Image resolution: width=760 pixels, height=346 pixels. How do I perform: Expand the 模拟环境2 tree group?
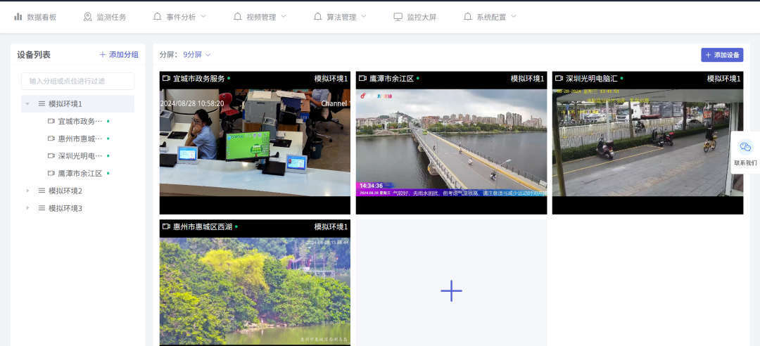(27, 191)
